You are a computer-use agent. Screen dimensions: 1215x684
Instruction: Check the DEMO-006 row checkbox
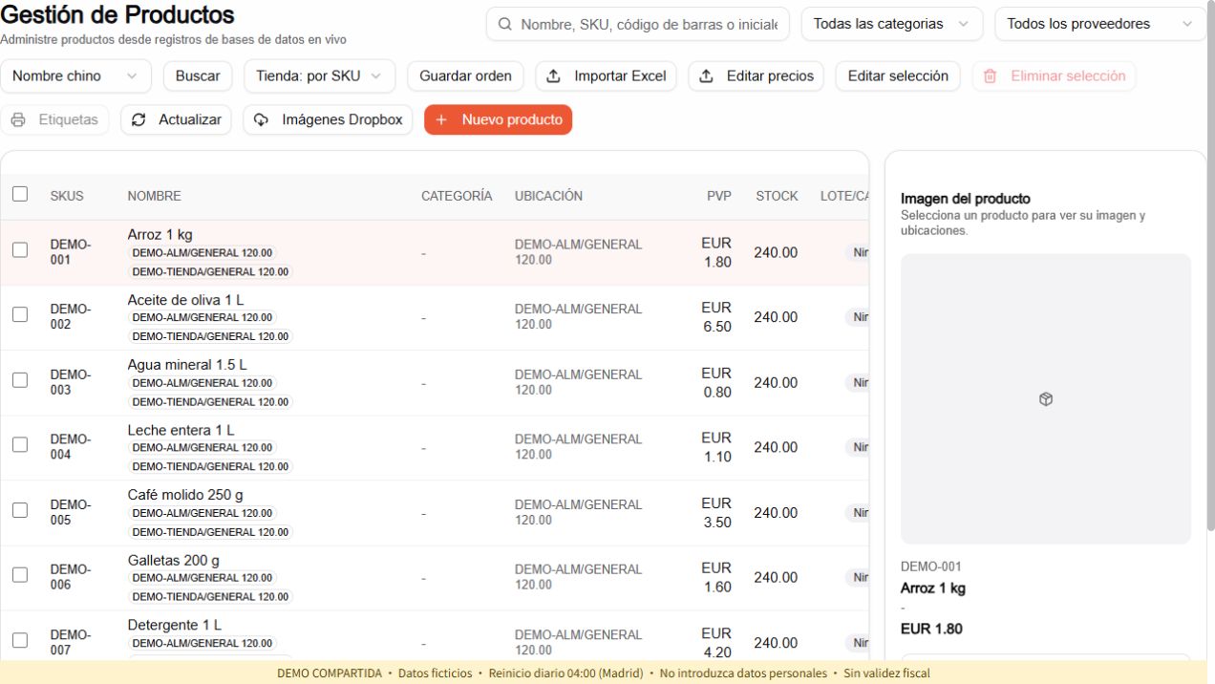point(20,575)
